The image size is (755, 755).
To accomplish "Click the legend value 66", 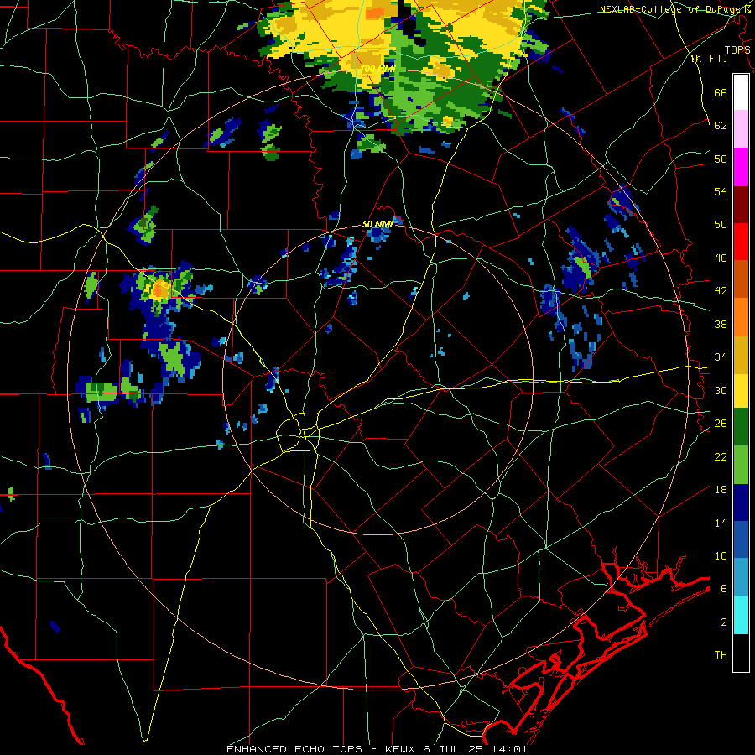I will click(x=721, y=92).
